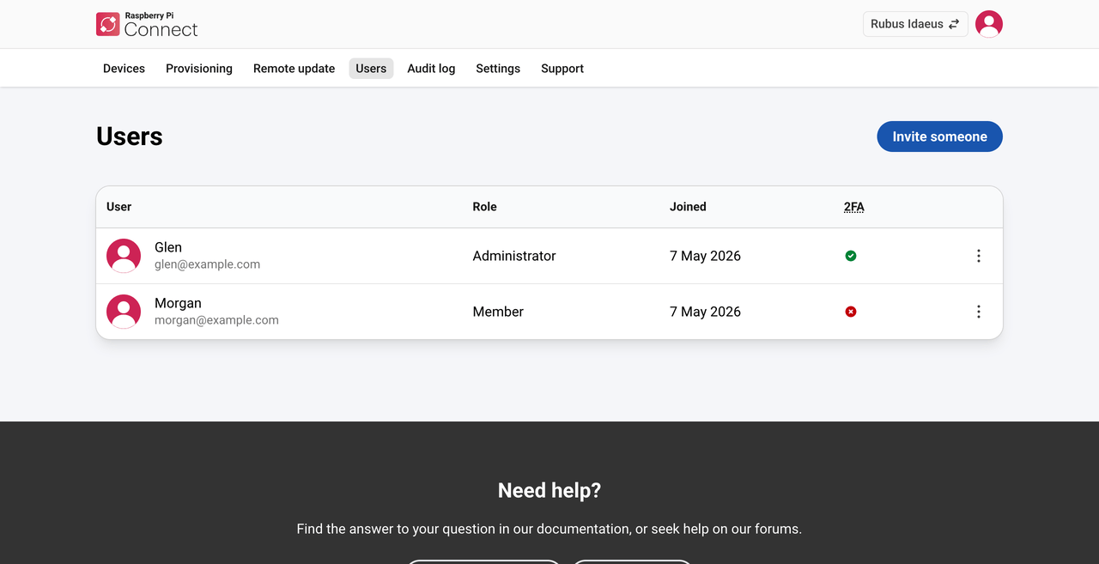Click the name Morgan
Screen dimensions: 1099x564
(x=178, y=303)
